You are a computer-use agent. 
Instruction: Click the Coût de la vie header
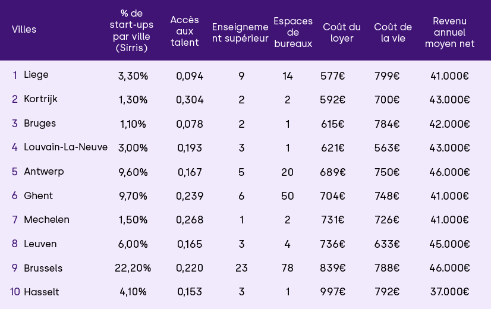pos(393,33)
